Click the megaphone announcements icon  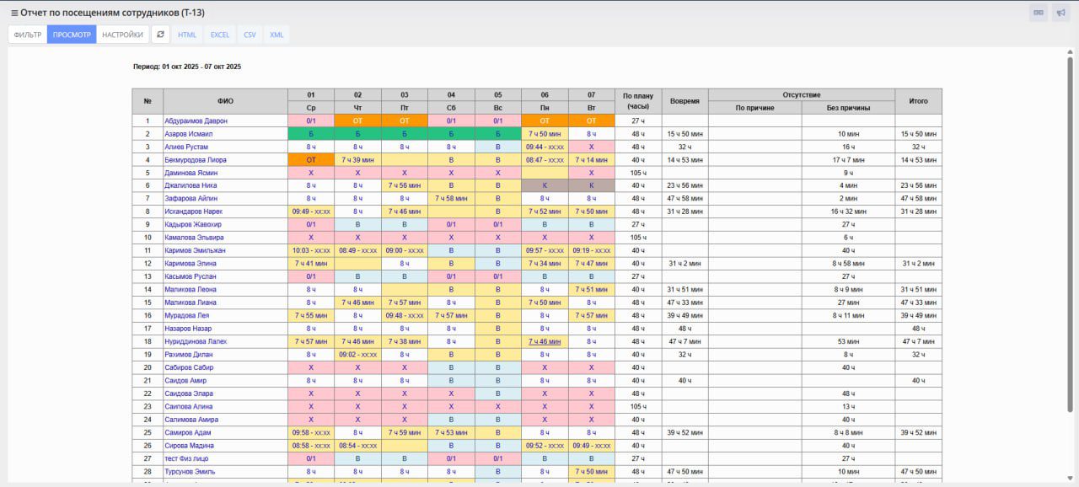(x=1060, y=13)
